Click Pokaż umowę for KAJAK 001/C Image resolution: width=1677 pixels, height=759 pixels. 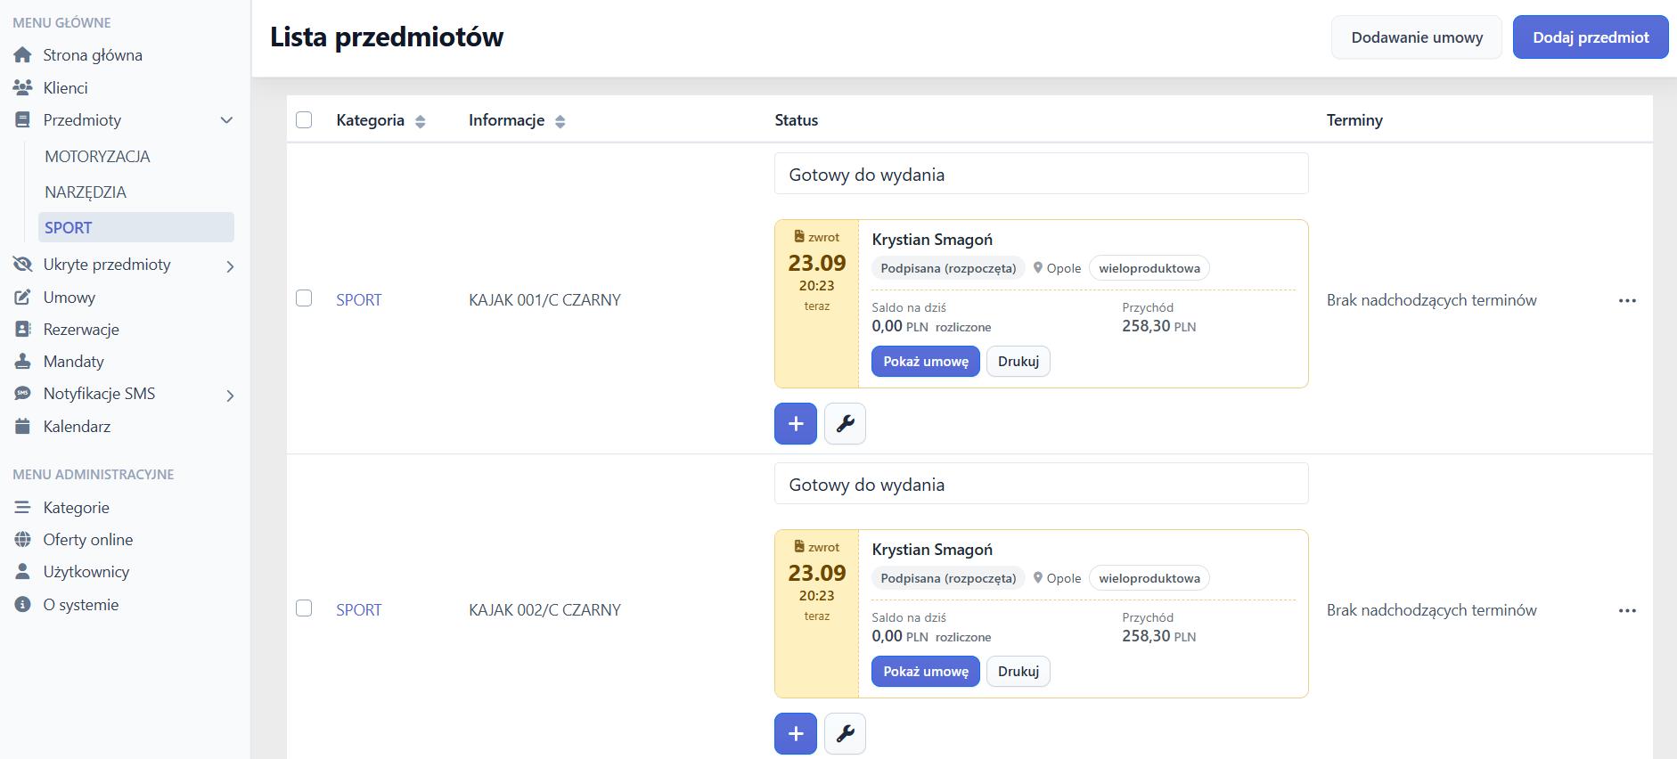(926, 362)
